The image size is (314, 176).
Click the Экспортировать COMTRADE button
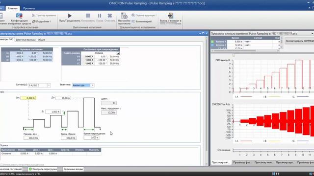[x=299, y=41]
